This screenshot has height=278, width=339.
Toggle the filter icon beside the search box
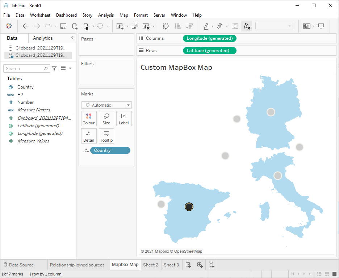click(53, 68)
